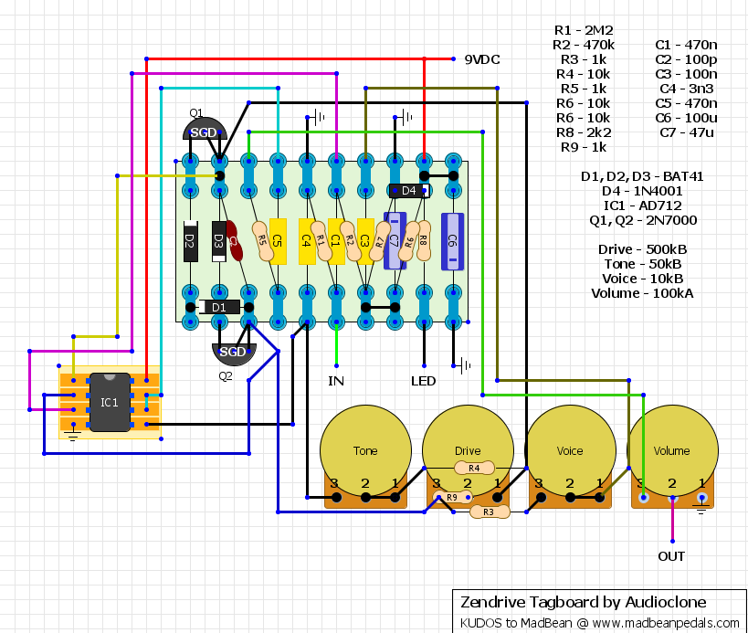The image size is (748, 633).
Task: Click the blue C7 electrolytic capacitor
Action: click(x=395, y=241)
